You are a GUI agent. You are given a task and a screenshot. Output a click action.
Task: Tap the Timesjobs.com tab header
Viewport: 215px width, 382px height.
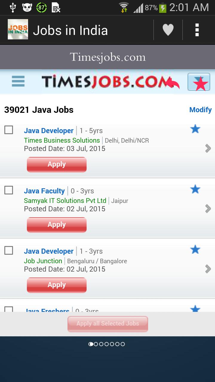click(107, 57)
